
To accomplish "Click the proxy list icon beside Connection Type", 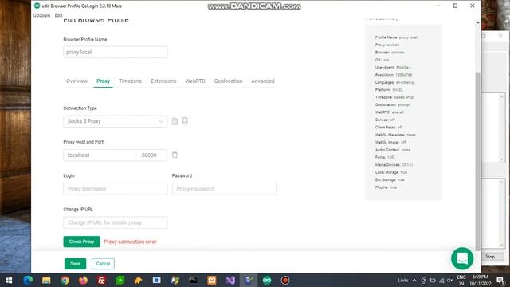I will pos(185,121).
